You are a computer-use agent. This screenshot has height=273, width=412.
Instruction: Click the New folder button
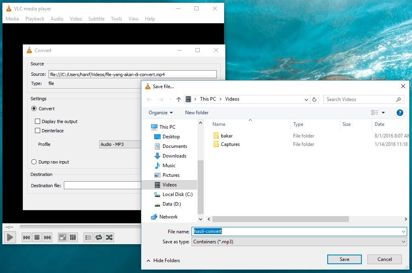pyautogui.click(x=196, y=113)
